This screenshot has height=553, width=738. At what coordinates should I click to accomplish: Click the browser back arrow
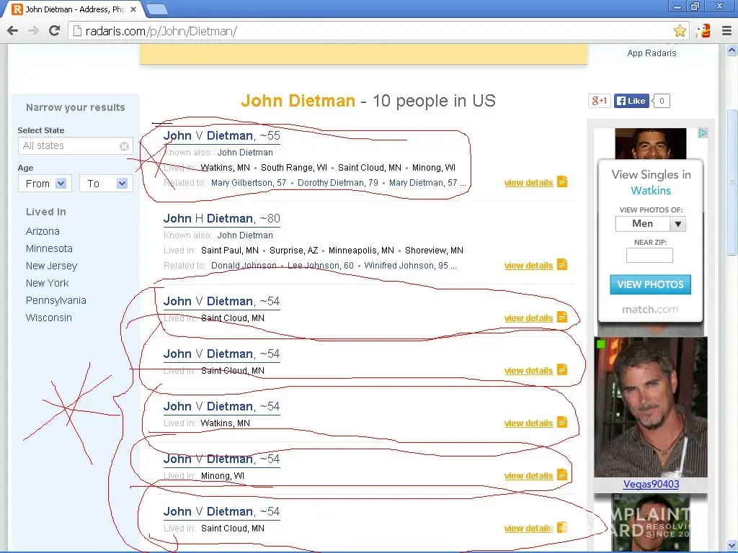pyautogui.click(x=12, y=30)
